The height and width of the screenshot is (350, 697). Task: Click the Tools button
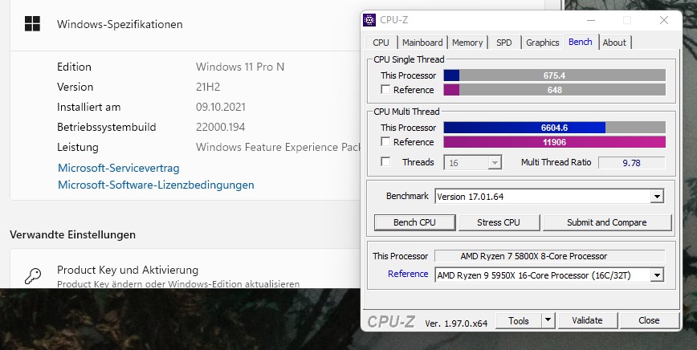click(519, 320)
